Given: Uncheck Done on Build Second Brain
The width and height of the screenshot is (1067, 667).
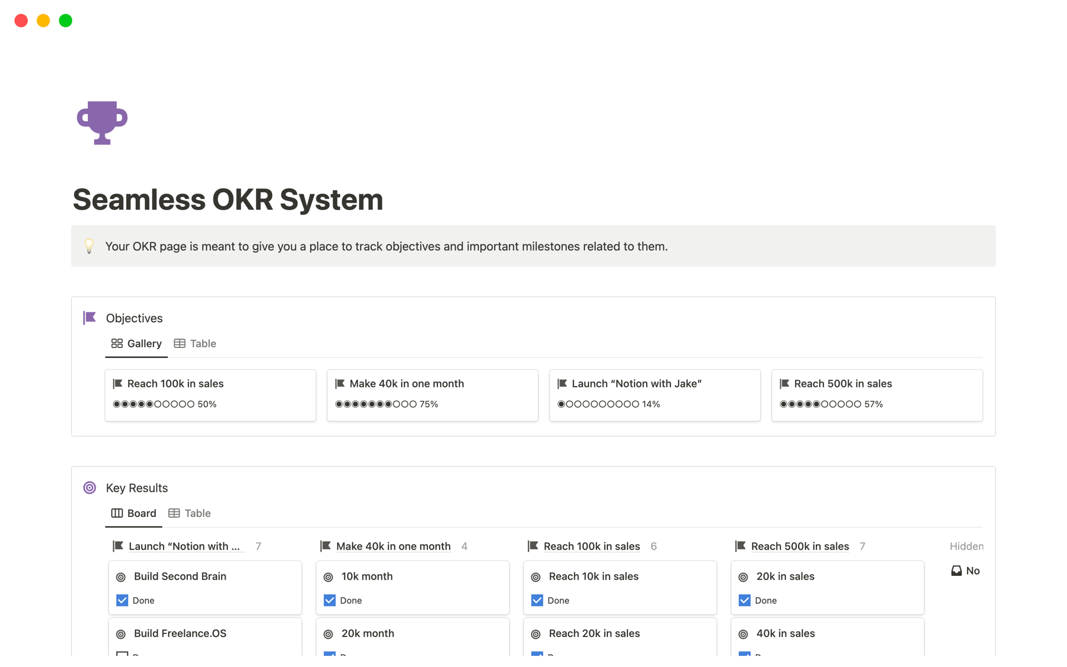Looking at the screenshot, I should pos(122,600).
